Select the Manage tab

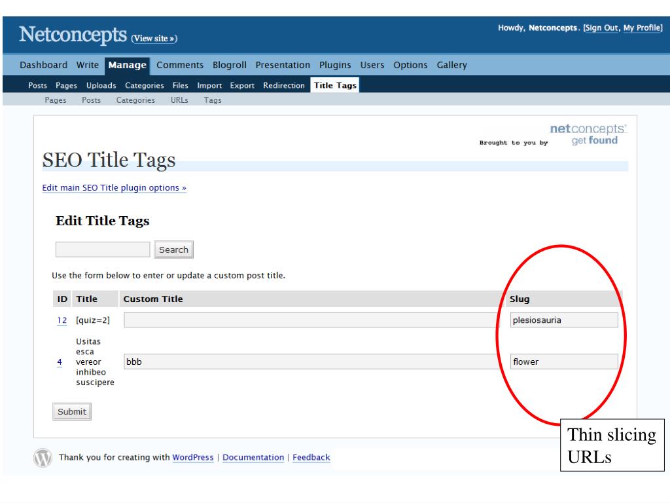coord(128,65)
